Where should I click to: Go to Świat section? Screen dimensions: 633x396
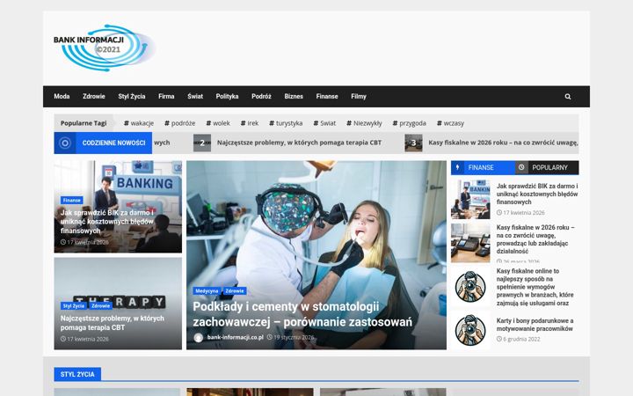[195, 96]
